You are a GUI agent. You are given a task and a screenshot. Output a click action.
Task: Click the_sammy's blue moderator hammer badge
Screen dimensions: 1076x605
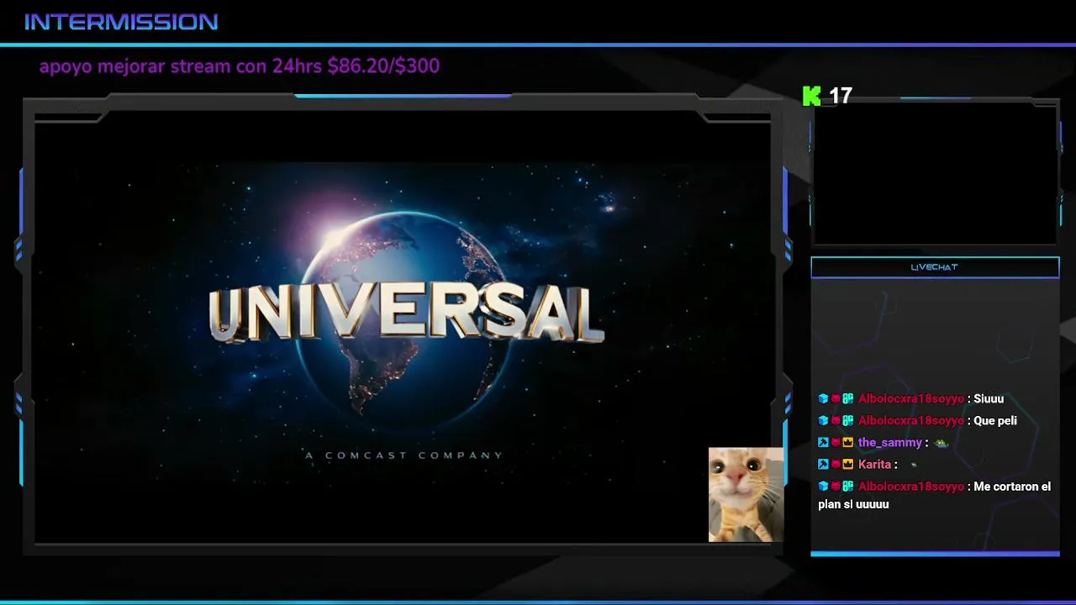[823, 443]
